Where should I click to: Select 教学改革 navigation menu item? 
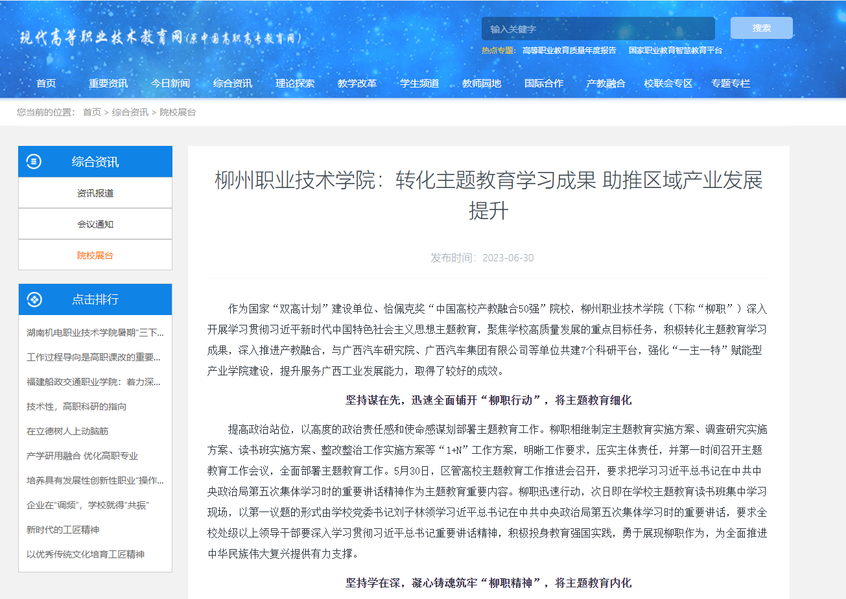(357, 83)
